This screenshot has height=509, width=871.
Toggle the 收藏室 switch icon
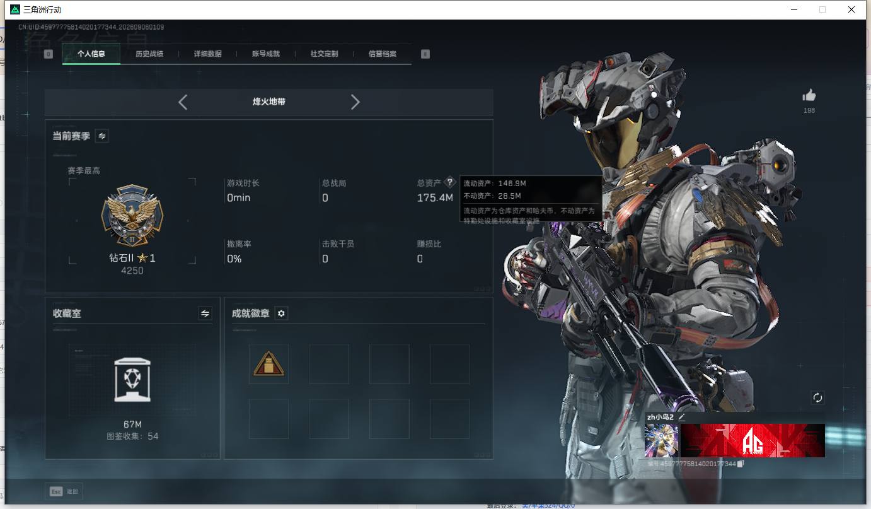pos(205,313)
